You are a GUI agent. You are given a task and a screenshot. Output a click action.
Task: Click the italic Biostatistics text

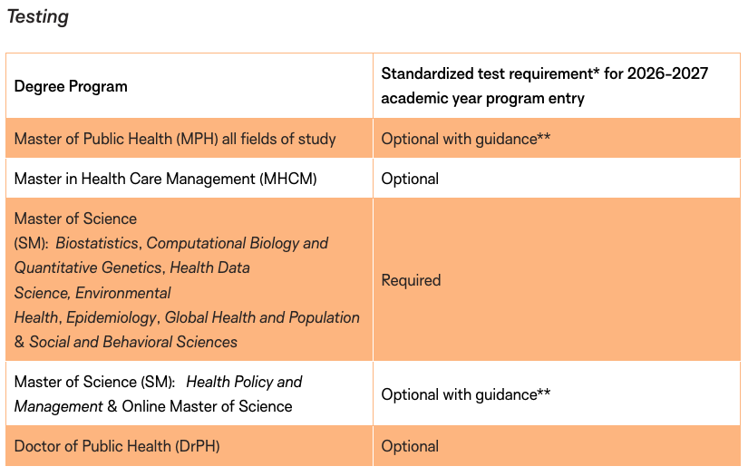tap(98, 243)
